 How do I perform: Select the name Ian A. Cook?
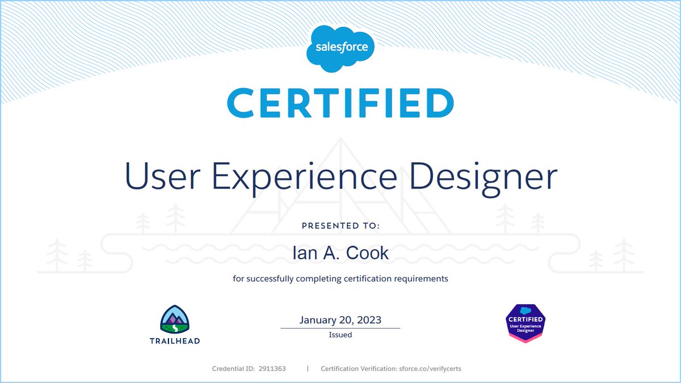(340, 252)
